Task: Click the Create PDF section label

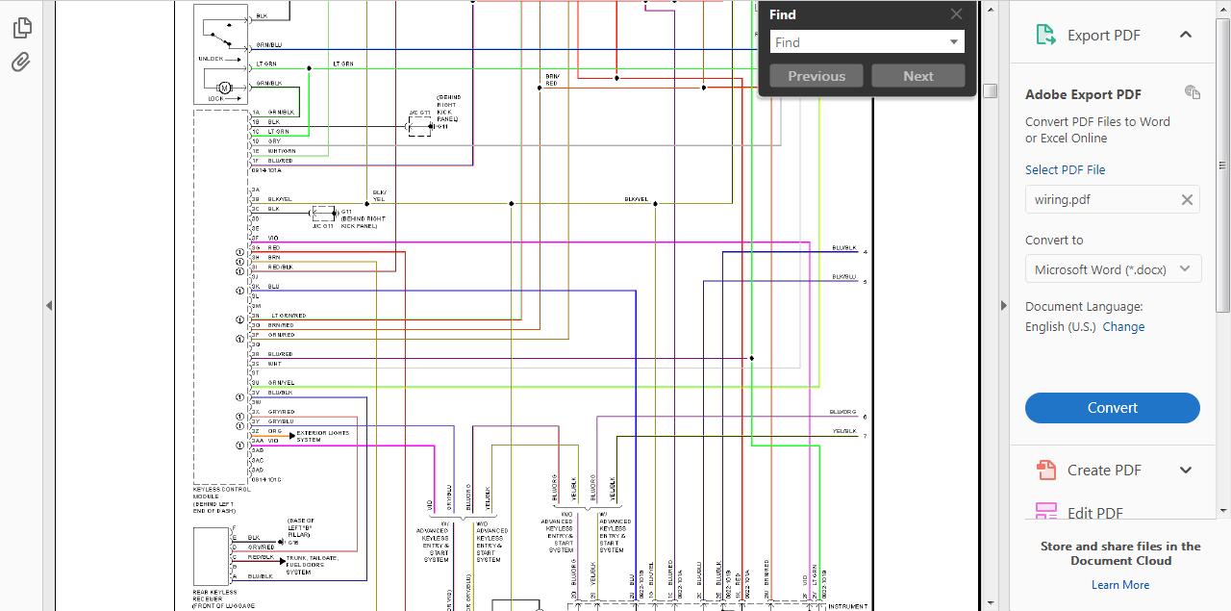Action: [1104, 470]
